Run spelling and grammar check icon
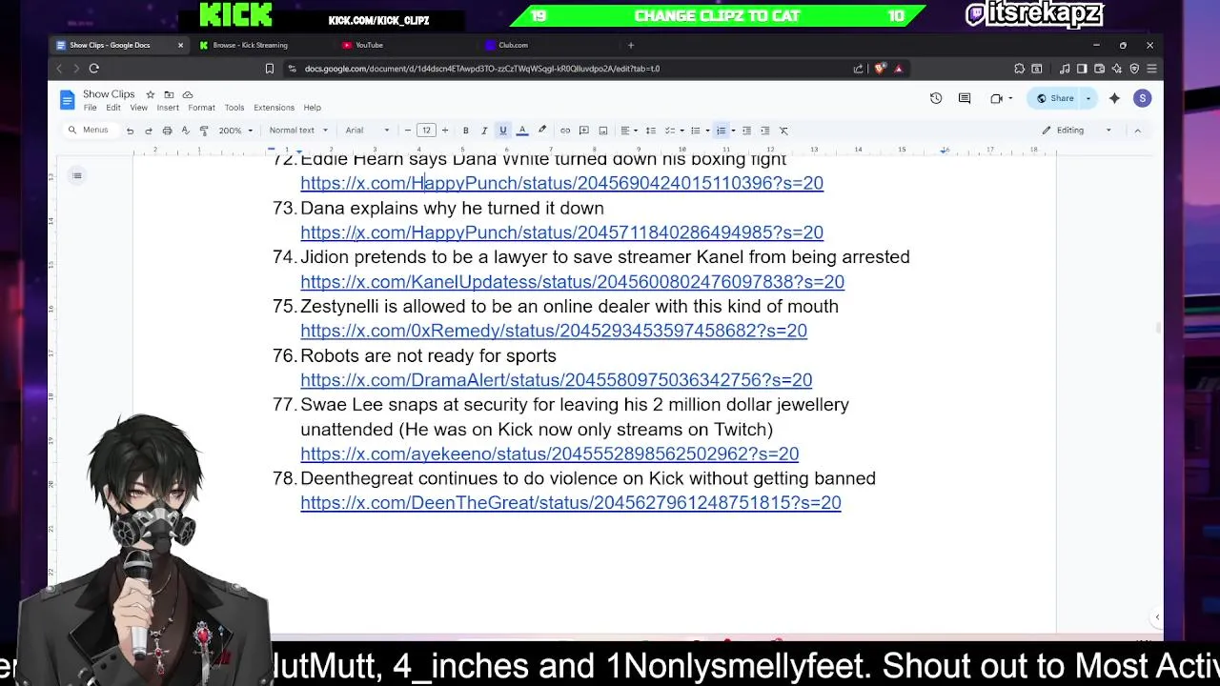Image resolution: width=1220 pixels, height=686 pixels. [x=185, y=131]
